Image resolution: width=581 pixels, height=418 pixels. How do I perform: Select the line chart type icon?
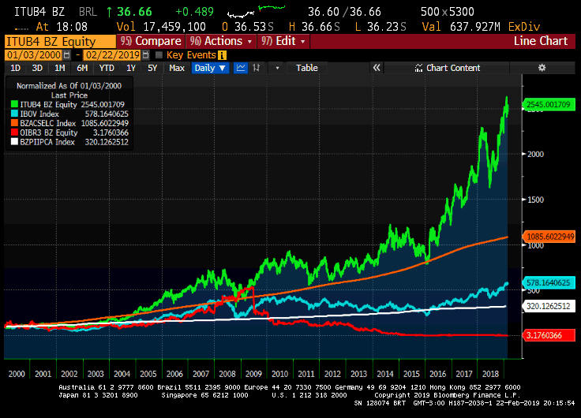241,68
